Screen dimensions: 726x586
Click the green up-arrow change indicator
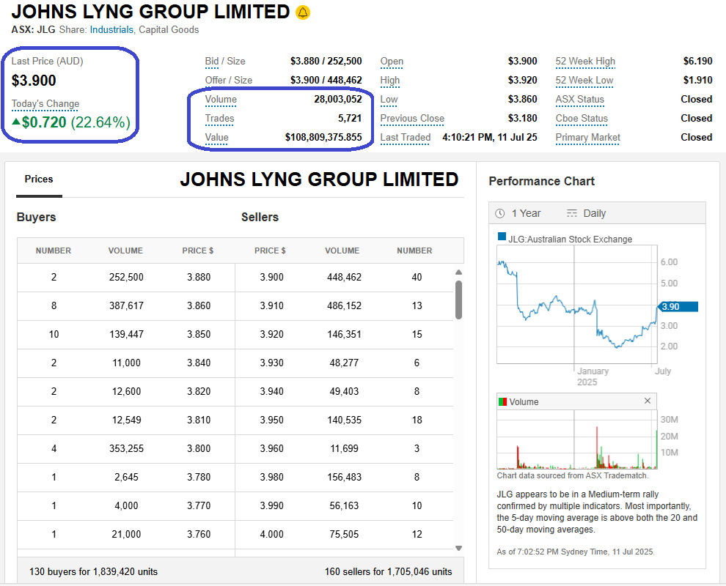click(x=16, y=122)
